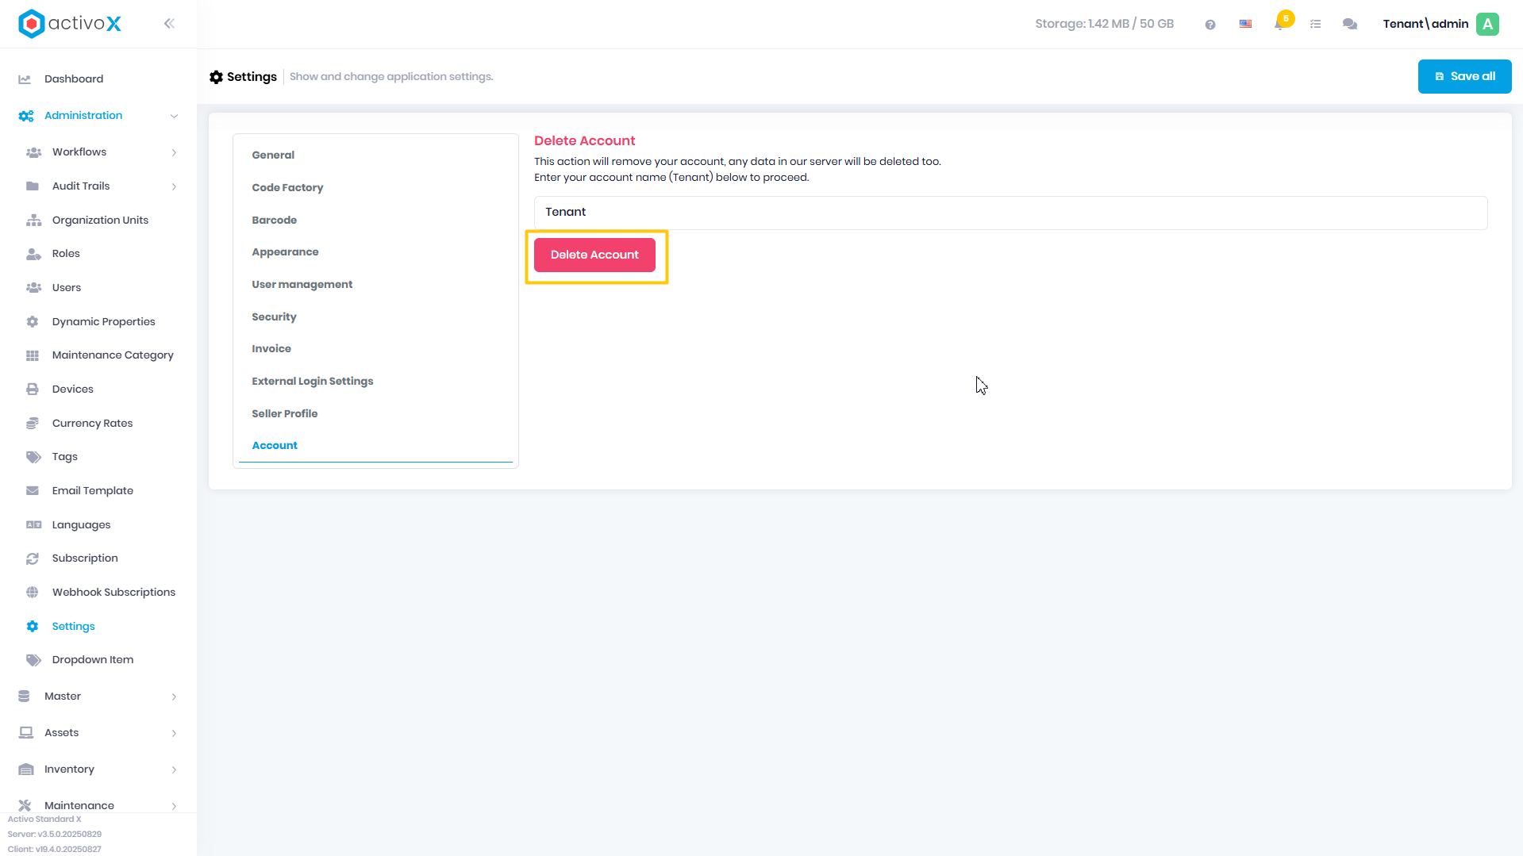Click Server version text v3.5.0.20250829
Viewport: 1523px width, 856px height.
click(x=55, y=835)
